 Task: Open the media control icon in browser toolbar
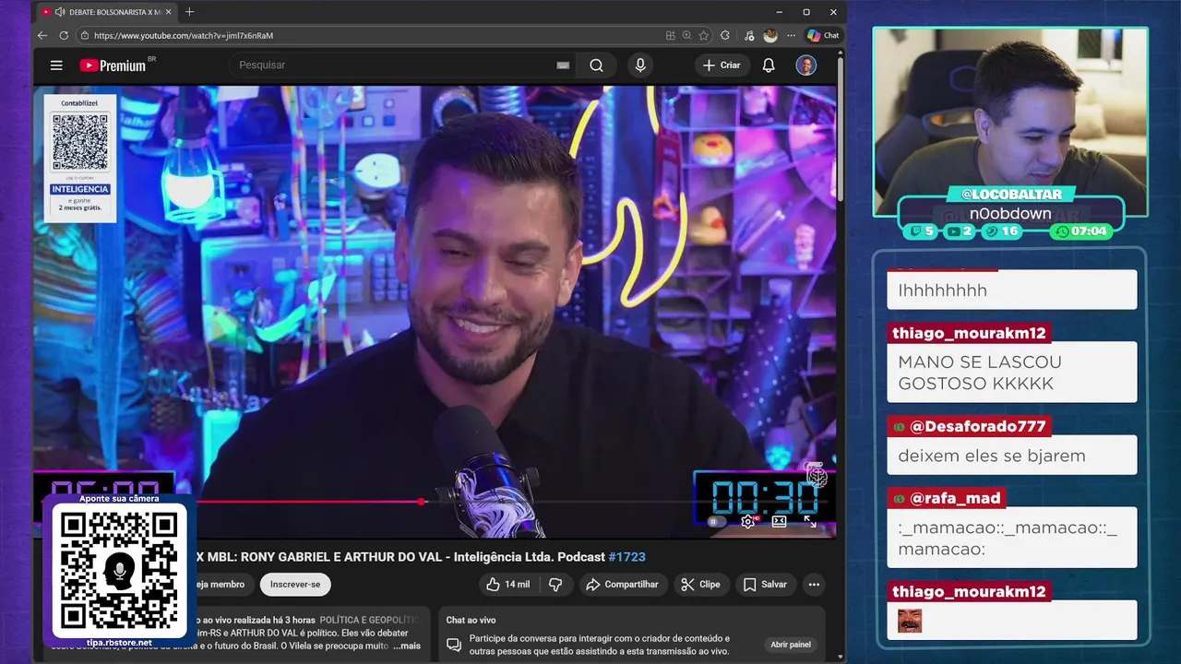click(748, 35)
